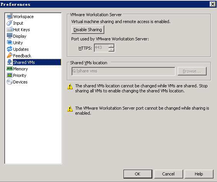Click the Updates refresh arrows icon

pos(10,49)
